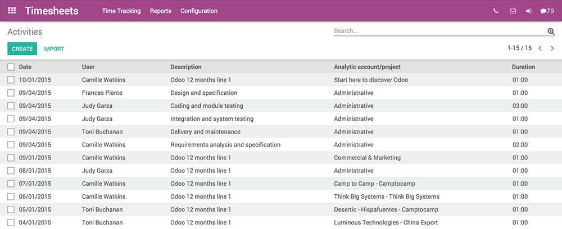Tick checkbox for Integration and system testing
The image size is (562, 229).
(x=11, y=119)
